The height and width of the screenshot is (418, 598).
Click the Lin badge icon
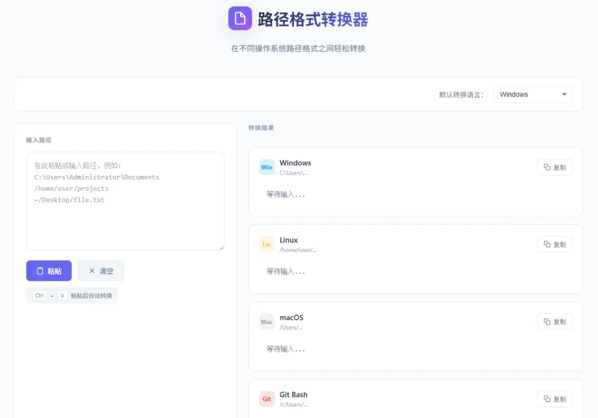pos(267,245)
